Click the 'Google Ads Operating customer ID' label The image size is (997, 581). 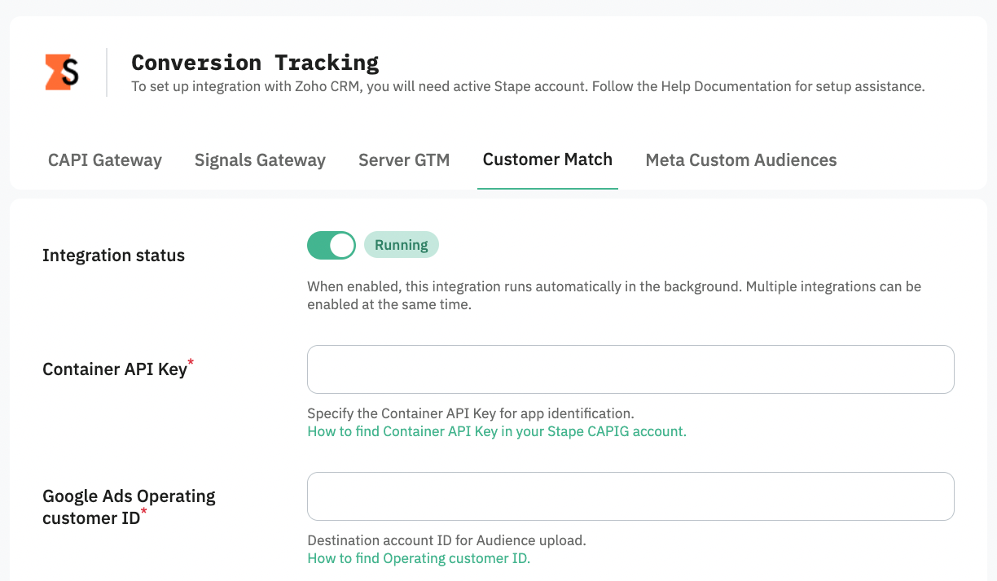point(129,507)
